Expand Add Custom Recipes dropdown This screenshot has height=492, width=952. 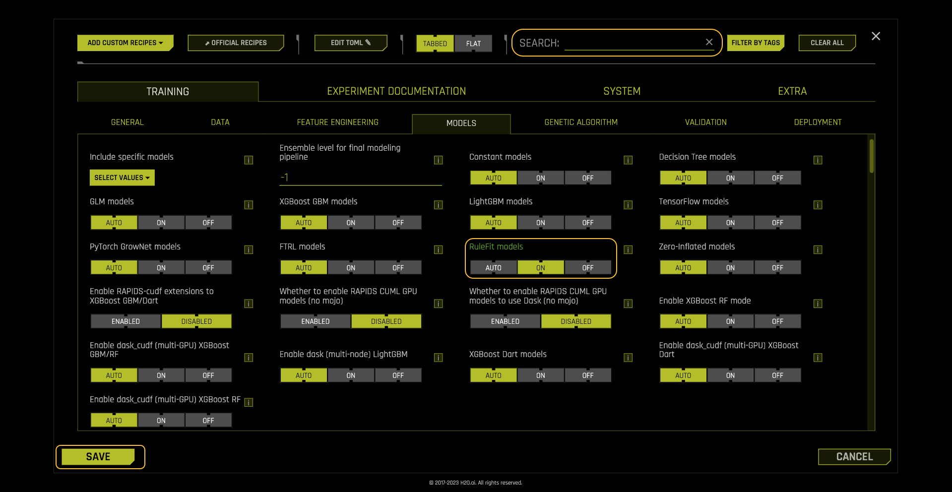pyautogui.click(x=125, y=43)
